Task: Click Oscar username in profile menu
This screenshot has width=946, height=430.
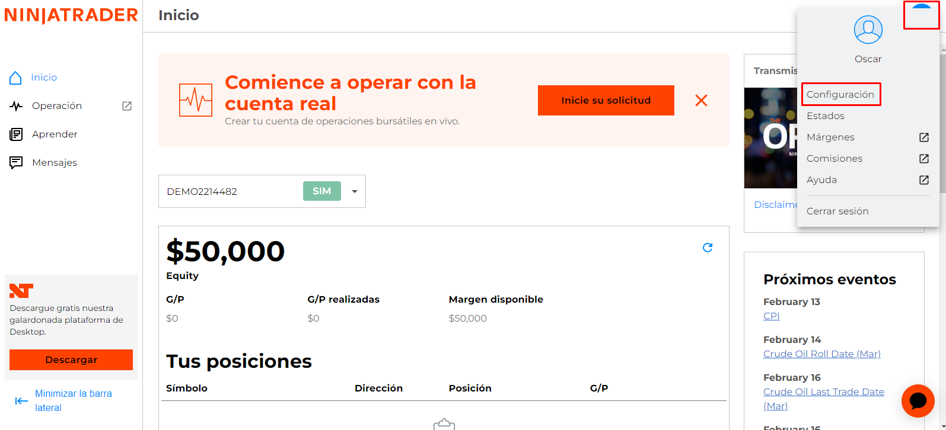Action: (868, 59)
